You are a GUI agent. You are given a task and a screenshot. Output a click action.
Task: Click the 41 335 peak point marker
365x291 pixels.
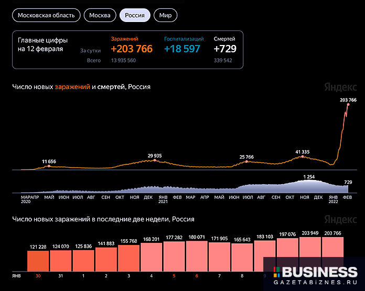click(x=302, y=156)
